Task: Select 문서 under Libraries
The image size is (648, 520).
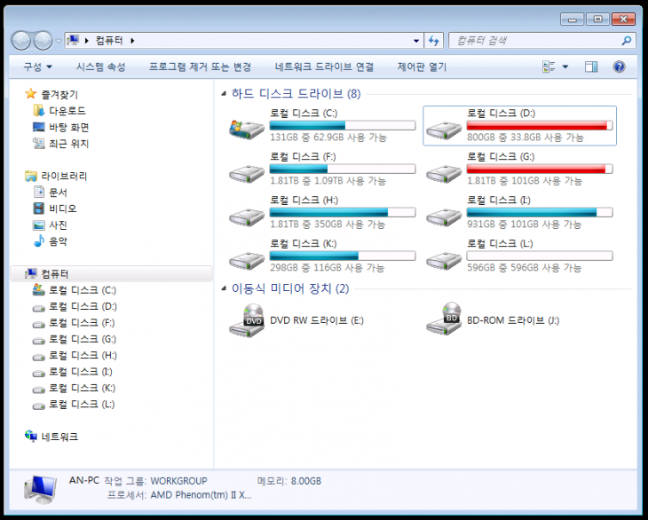Action: point(58,192)
